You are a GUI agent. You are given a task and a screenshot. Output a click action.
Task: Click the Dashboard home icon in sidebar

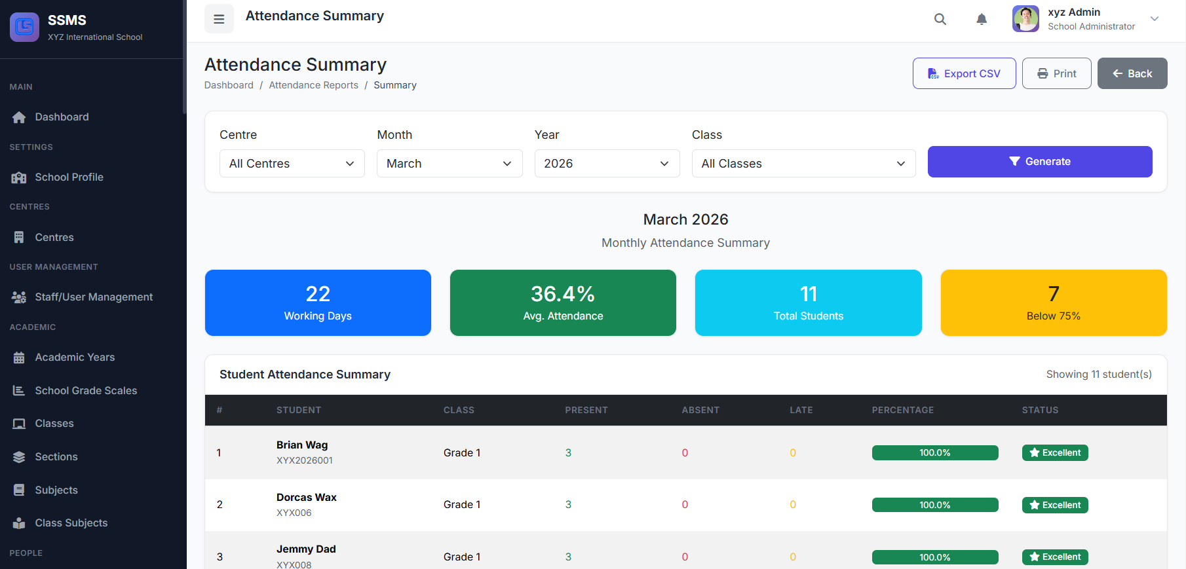(x=19, y=117)
